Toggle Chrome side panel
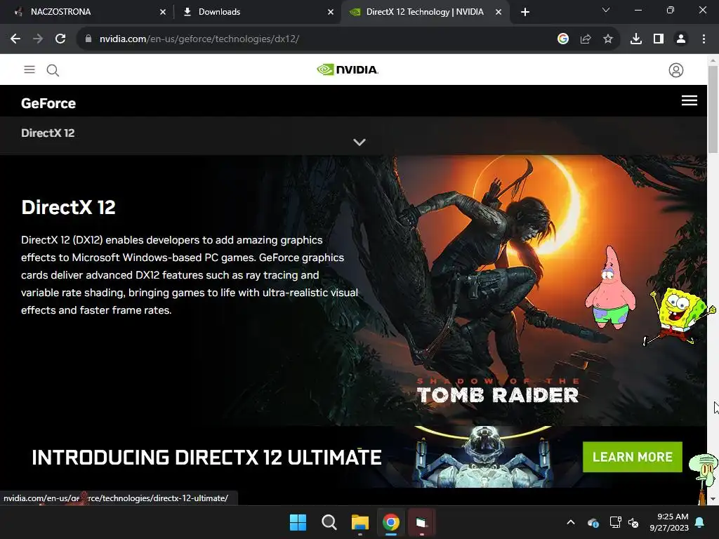719x539 pixels. pos(659,39)
